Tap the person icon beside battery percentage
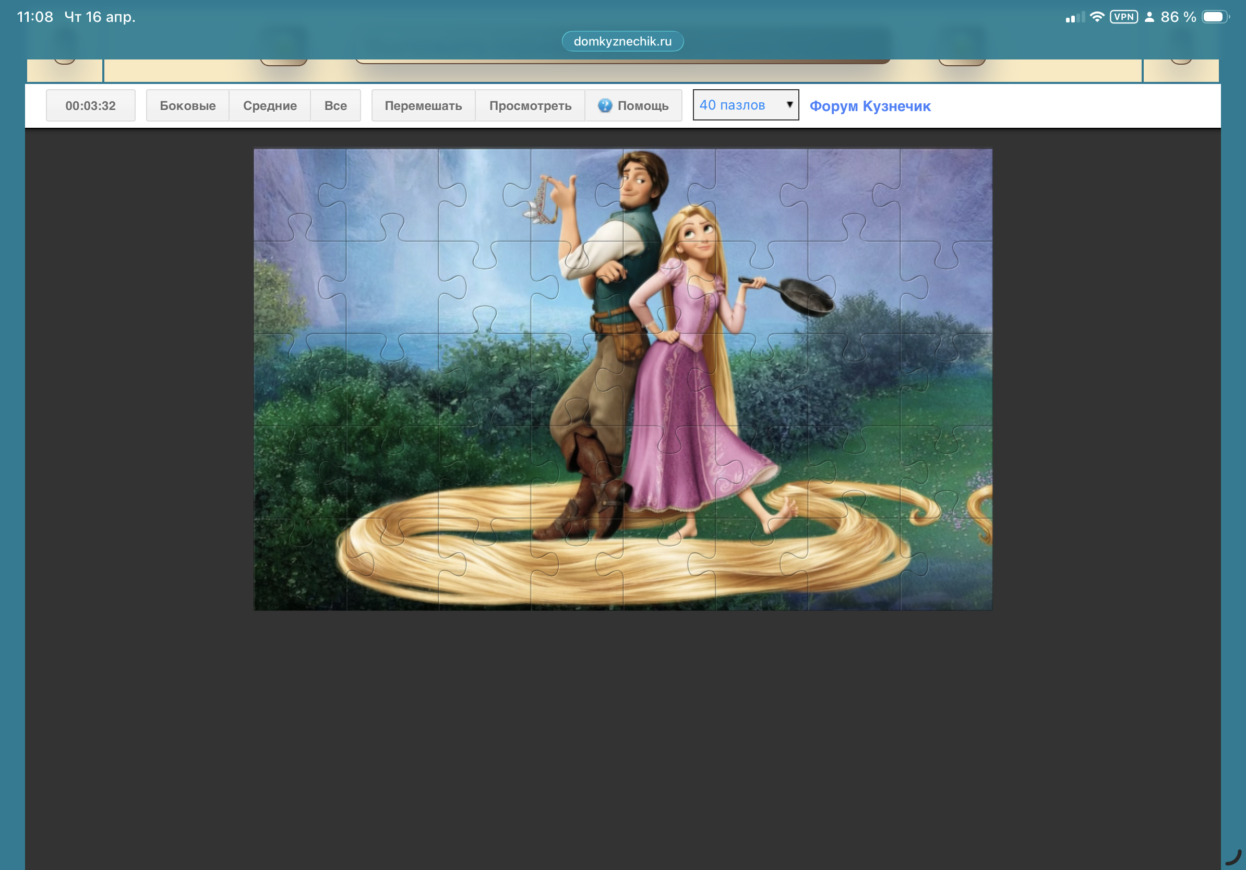The height and width of the screenshot is (870, 1246). pos(1149,17)
